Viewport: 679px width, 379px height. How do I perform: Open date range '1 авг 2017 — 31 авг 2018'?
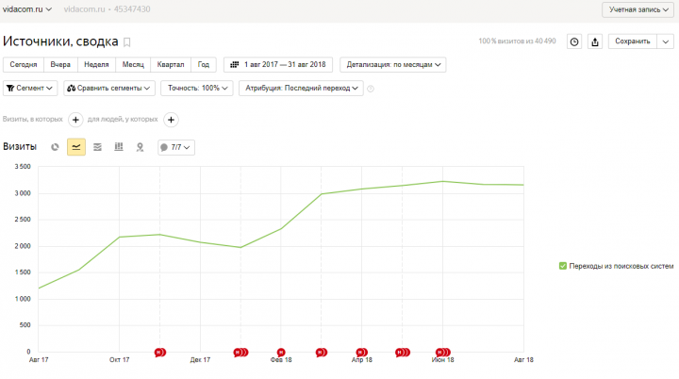tap(278, 64)
